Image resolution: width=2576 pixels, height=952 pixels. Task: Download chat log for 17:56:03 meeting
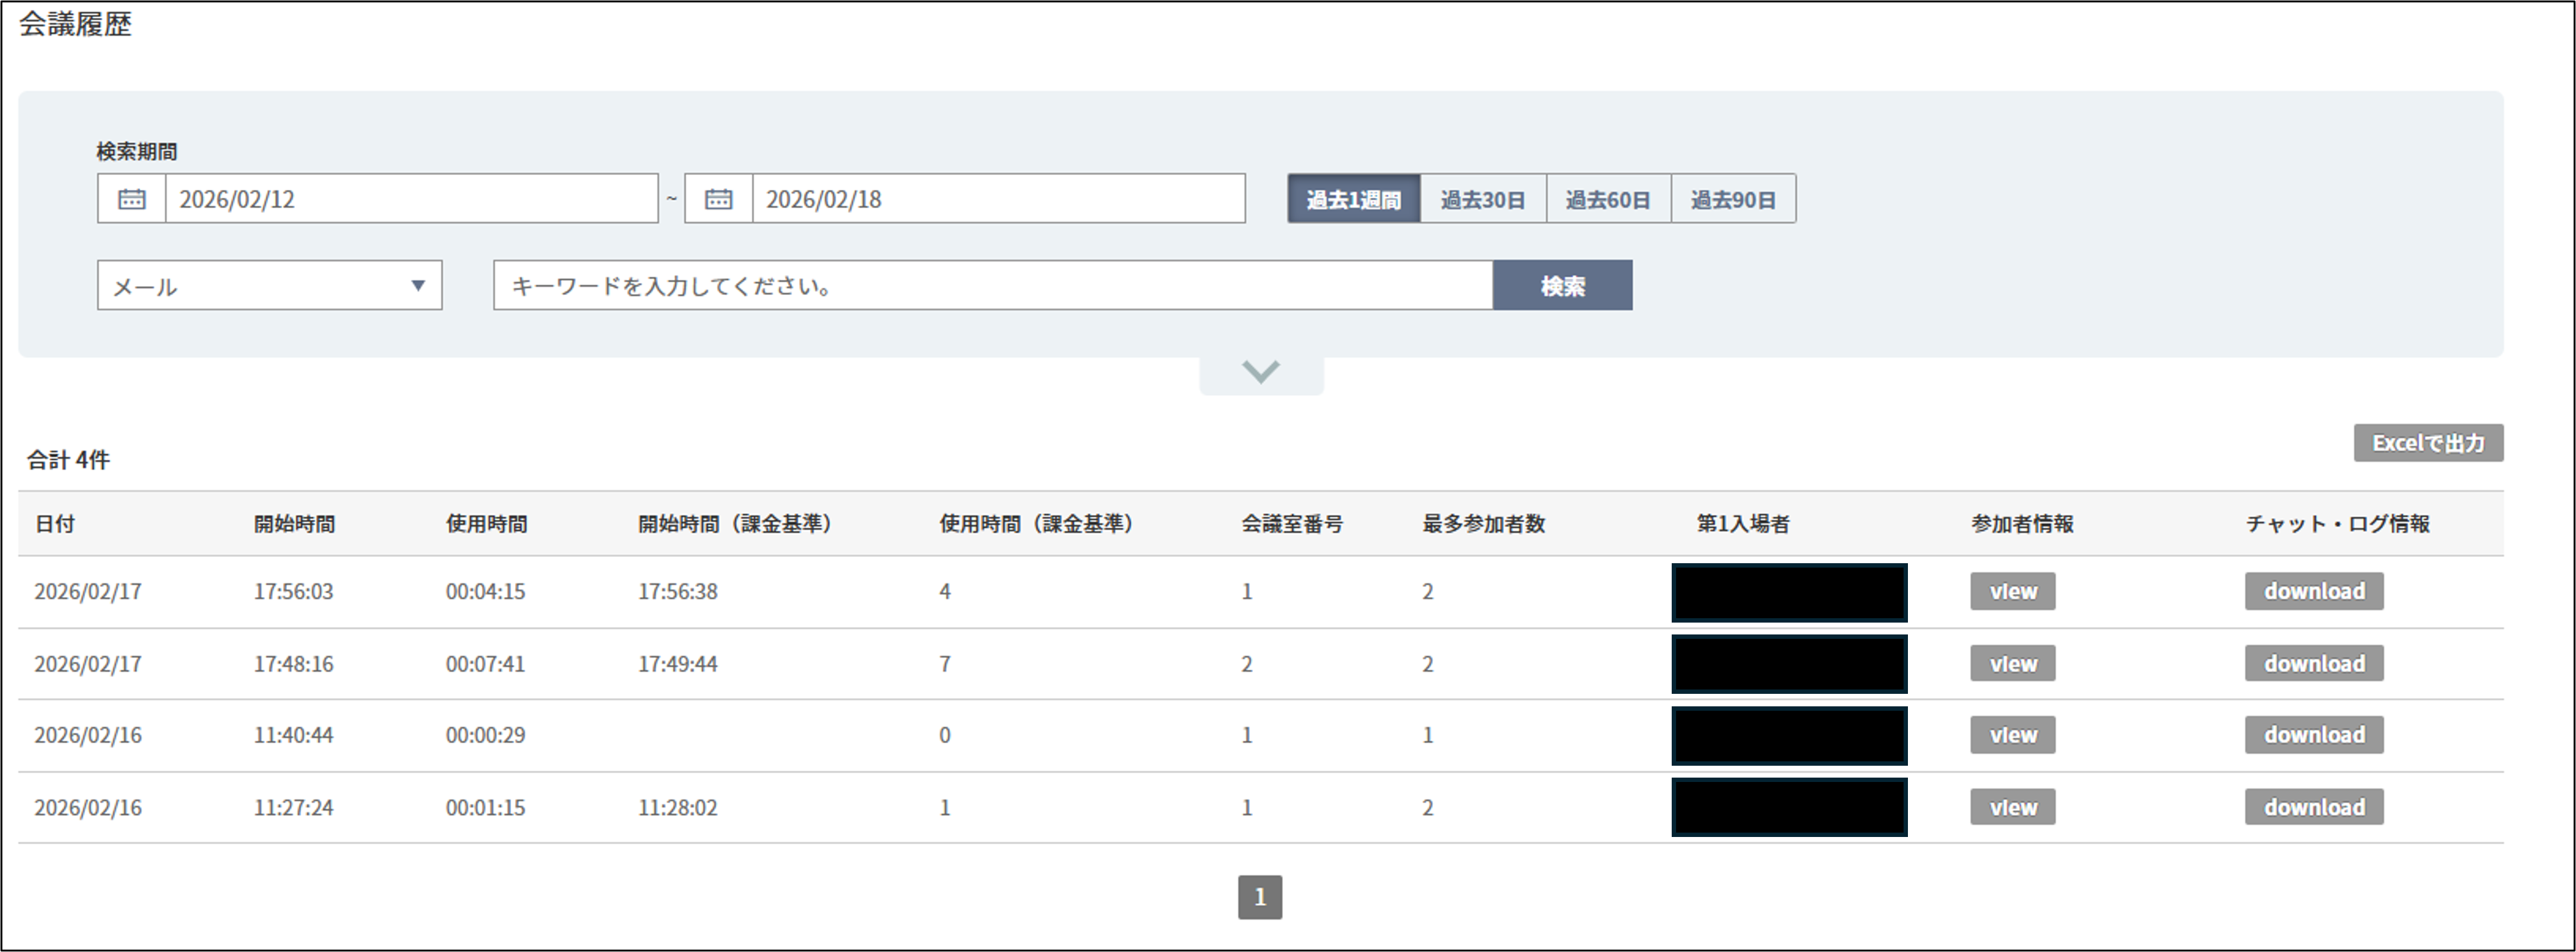click(2313, 591)
